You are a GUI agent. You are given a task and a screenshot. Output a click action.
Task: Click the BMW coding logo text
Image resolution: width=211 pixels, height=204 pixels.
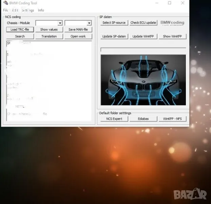(172, 23)
